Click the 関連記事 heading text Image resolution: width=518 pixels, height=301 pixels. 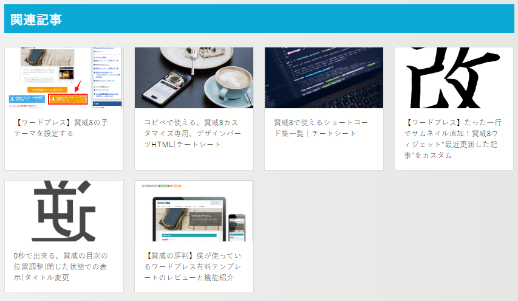pos(36,19)
